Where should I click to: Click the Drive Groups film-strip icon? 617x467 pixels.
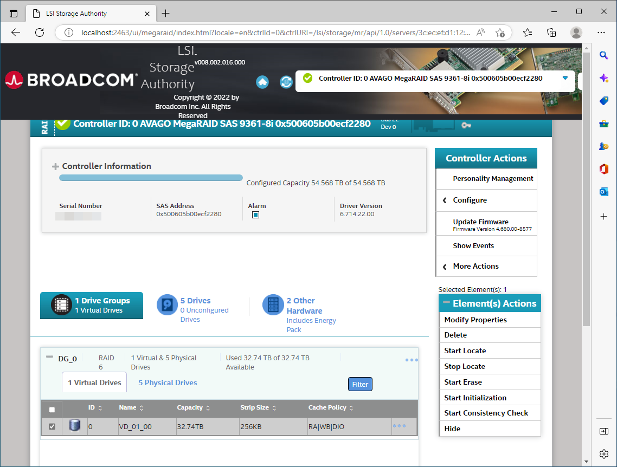61,305
